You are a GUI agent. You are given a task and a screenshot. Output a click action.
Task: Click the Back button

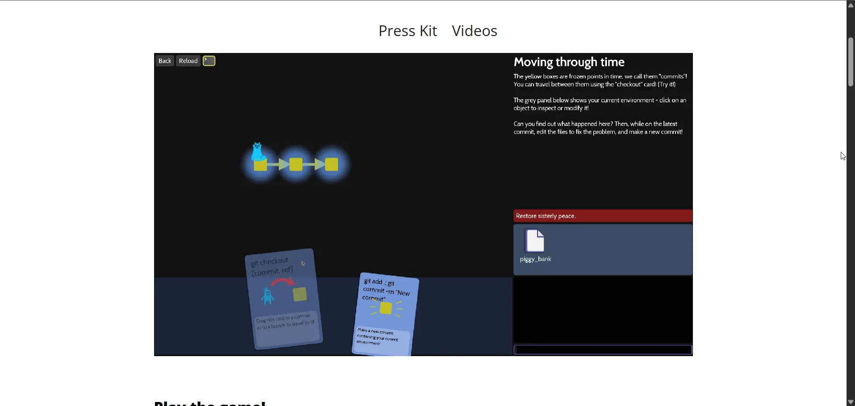pos(164,61)
